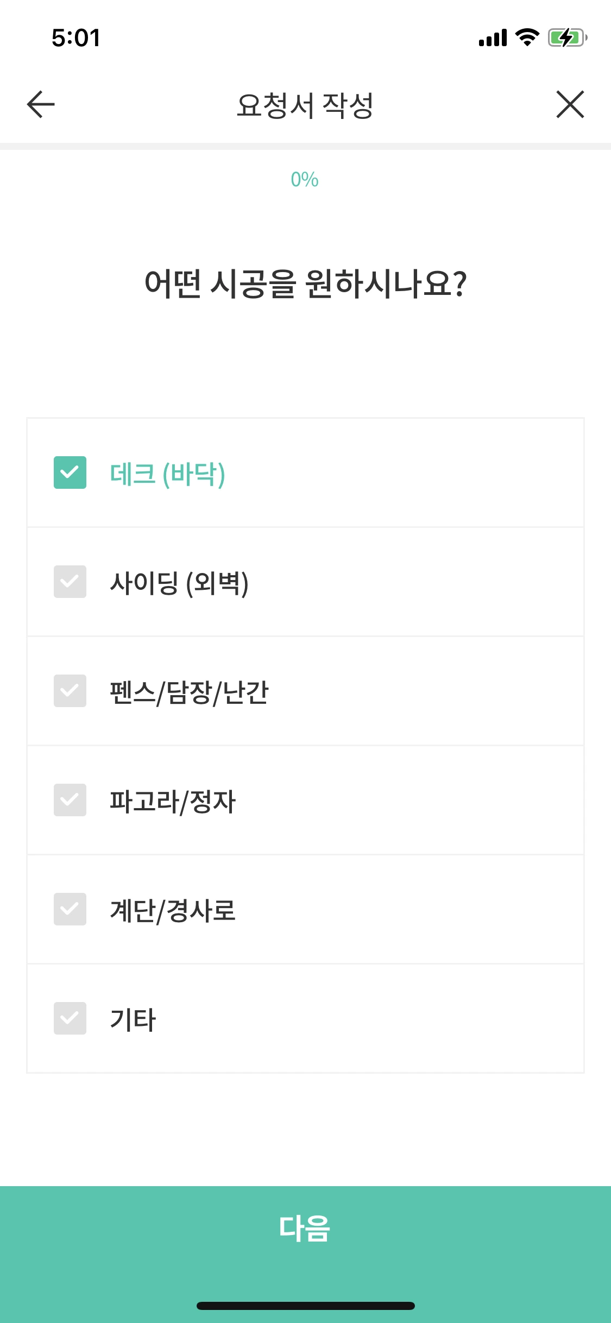Close the 요청서 작성 form with the X
The image size is (611, 1323).
tap(570, 105)
